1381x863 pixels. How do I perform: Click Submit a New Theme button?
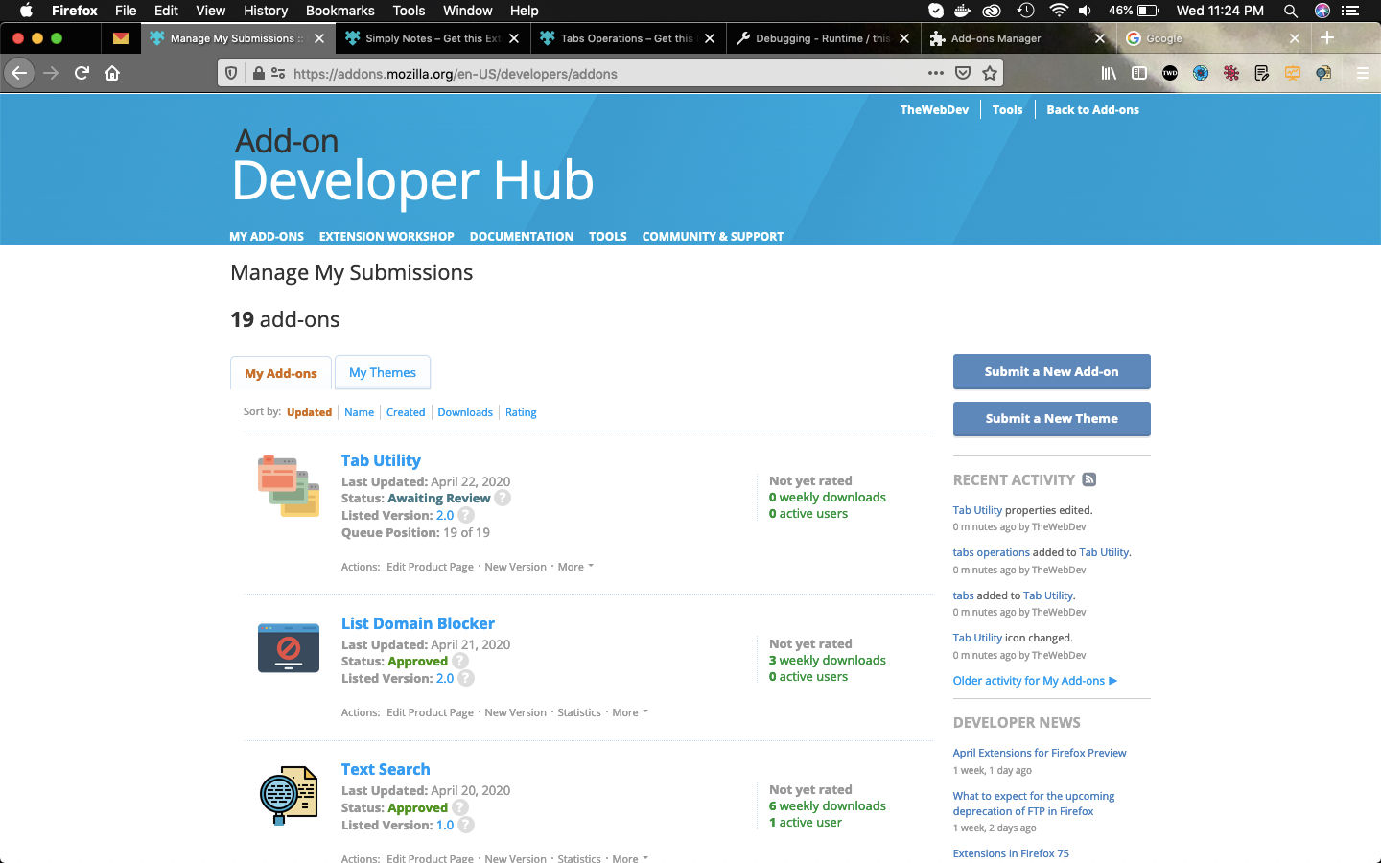pos(1052,418)
